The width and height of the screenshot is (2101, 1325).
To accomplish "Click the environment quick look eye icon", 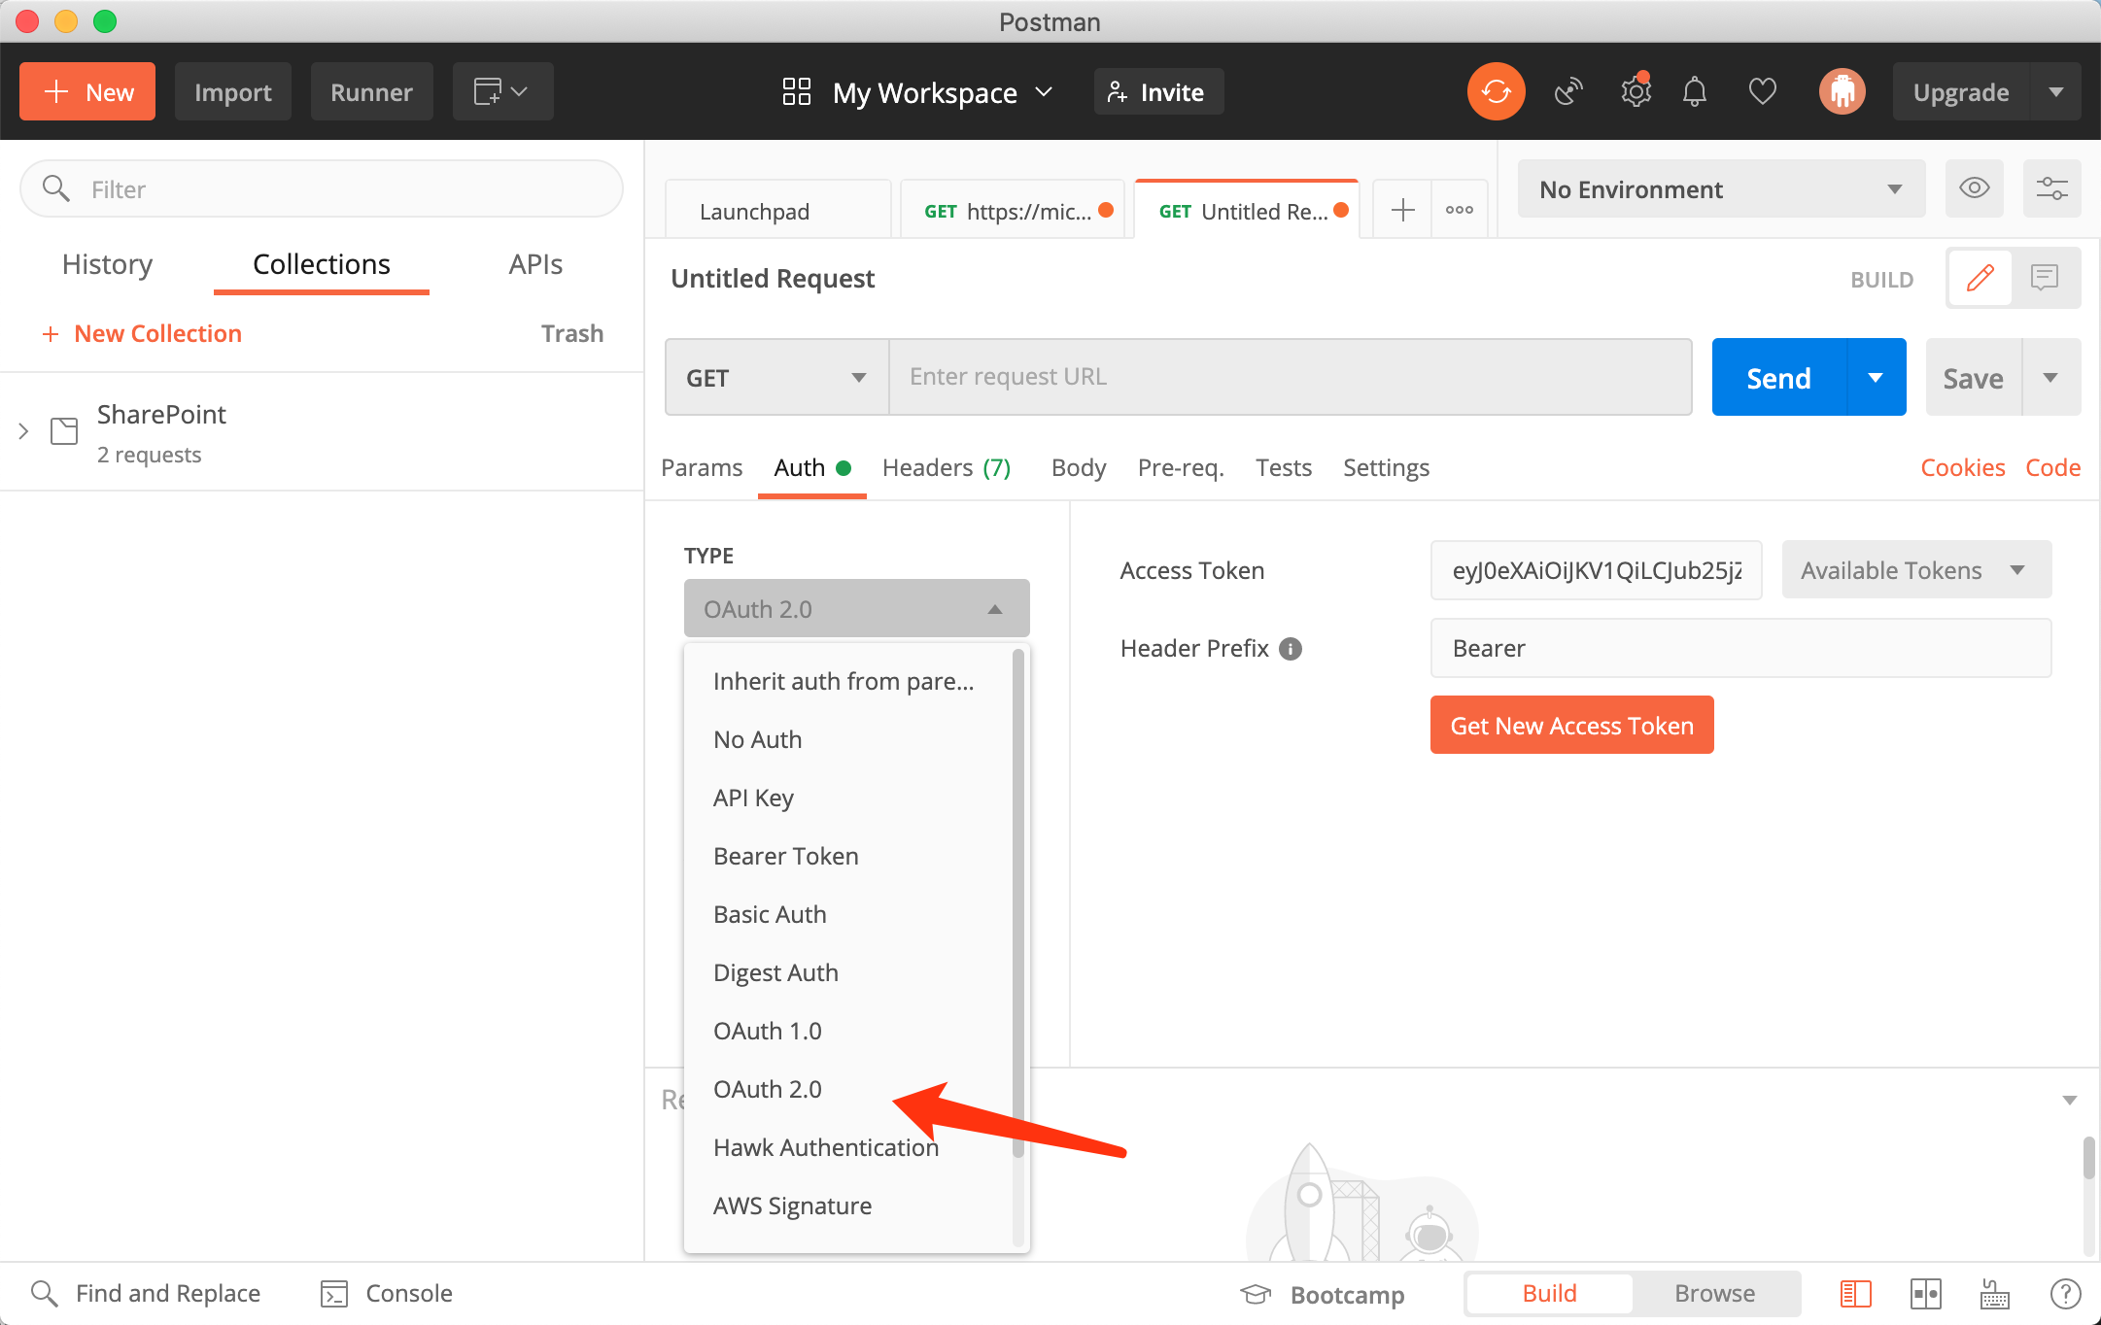I will 1974,188.
